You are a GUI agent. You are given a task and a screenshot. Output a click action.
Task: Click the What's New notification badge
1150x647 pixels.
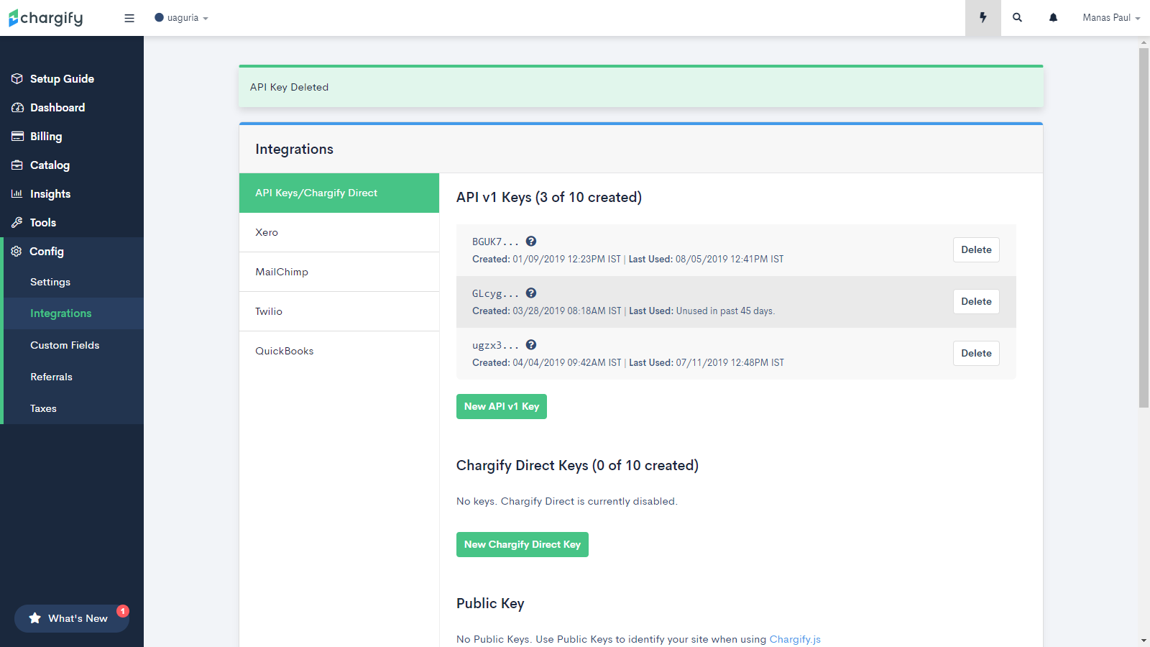coord(123,611)
